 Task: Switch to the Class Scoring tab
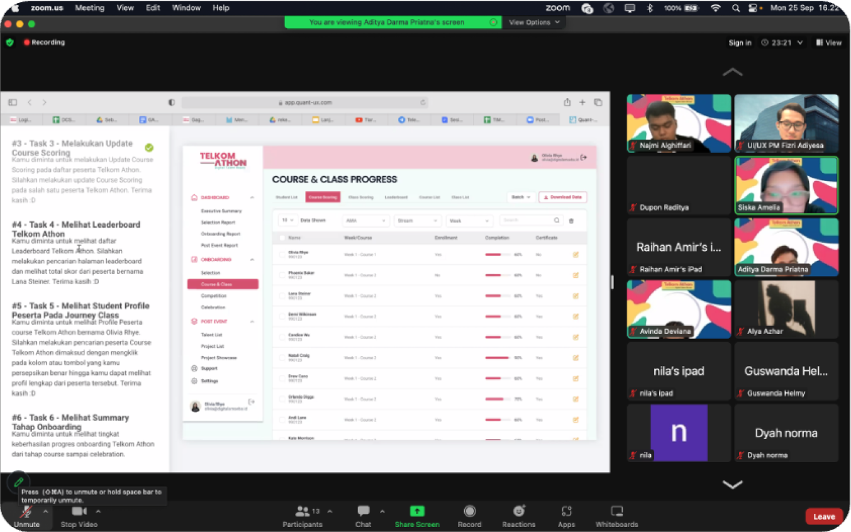[x=361, y=197]
